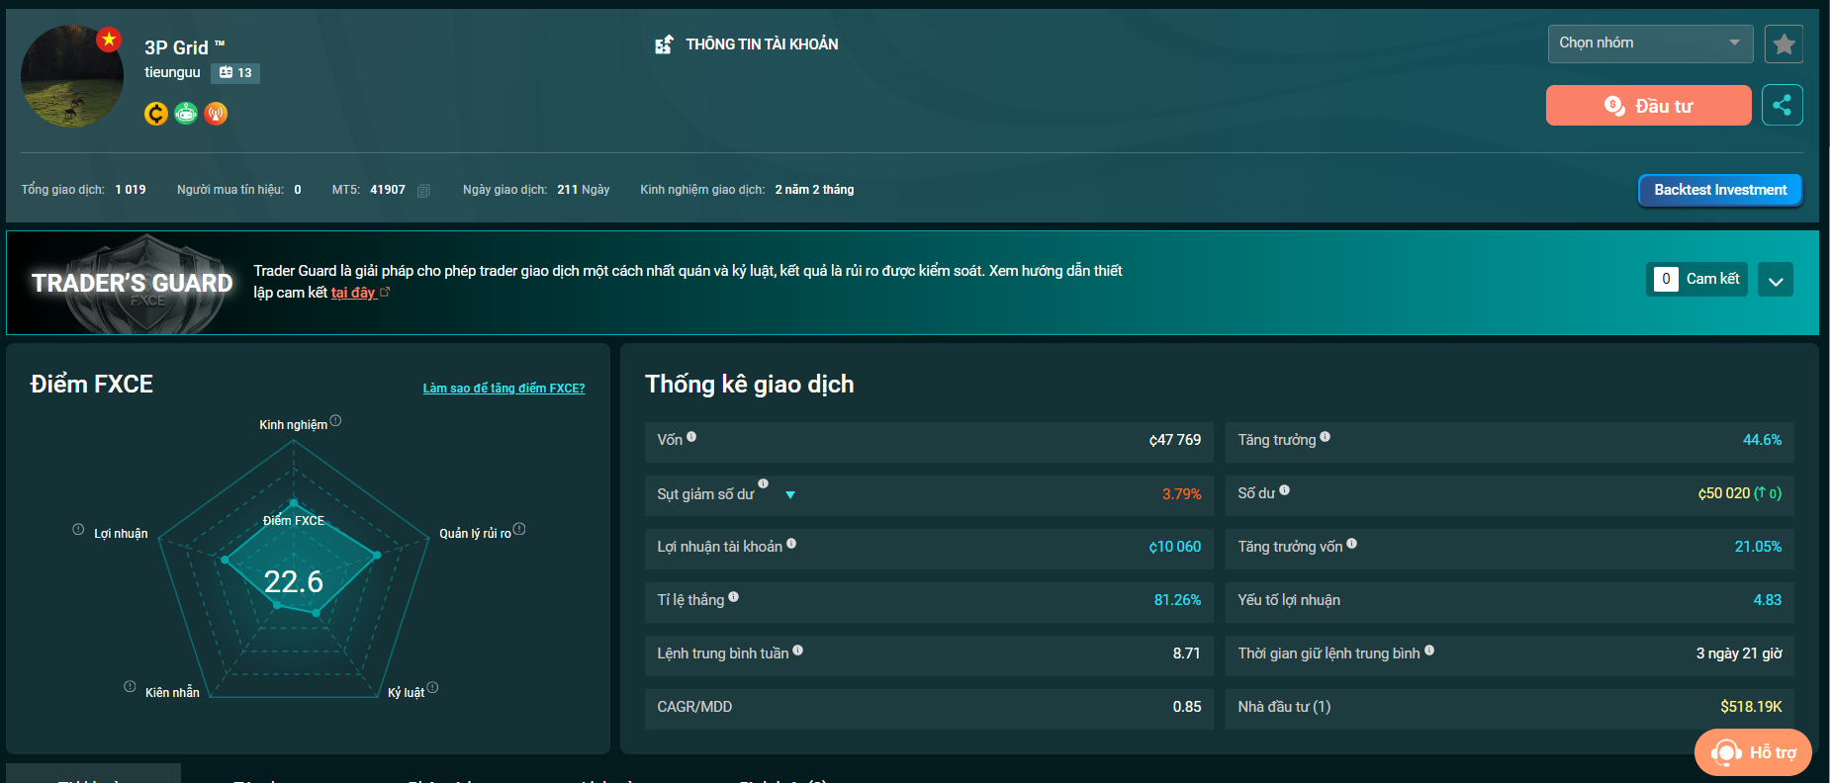Open the Hỗ trợ support chat
Viewport: 1830px width, 783px height.
pyautogui.click(x=1753, y=752)
